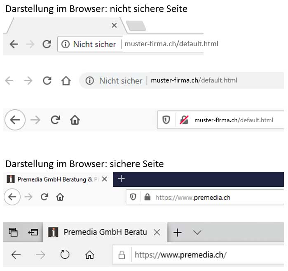
Task: Click the circular refresh icon in Edge toolbar
Action: [x=65, y=255]
